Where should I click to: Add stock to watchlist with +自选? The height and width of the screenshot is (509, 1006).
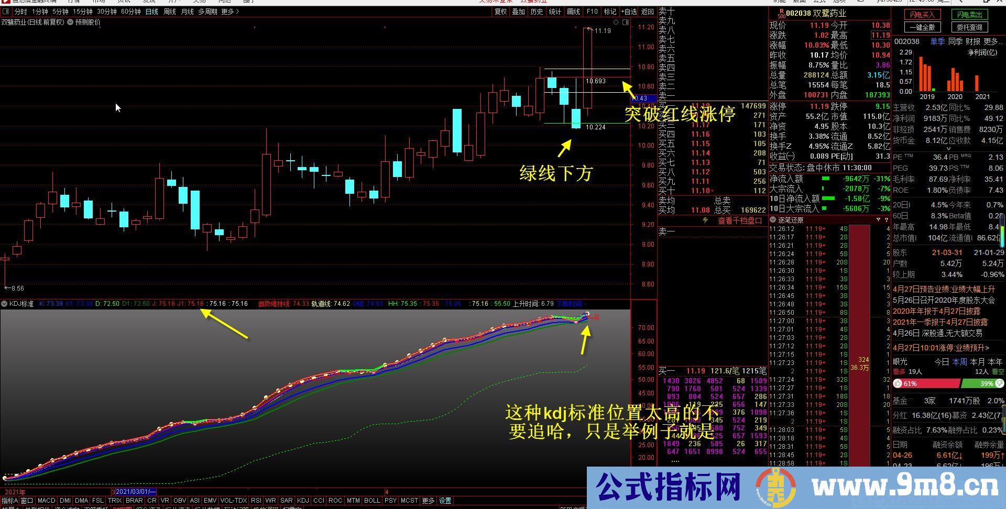pyautogui.click(x=629, y=11)
